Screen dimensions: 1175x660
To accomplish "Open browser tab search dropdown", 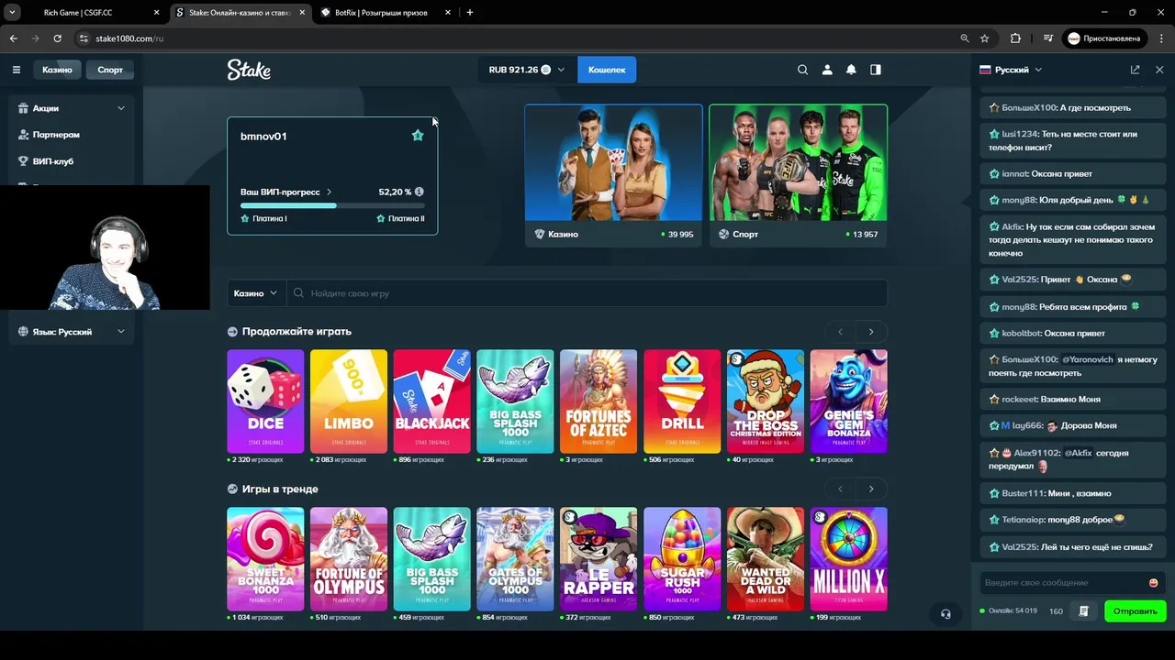I will [12, 13].
